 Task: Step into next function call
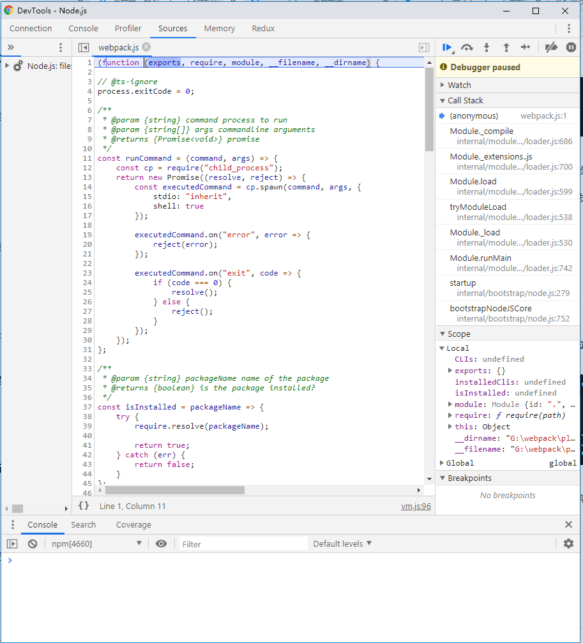pyautogui.click(x=487, y=47)
